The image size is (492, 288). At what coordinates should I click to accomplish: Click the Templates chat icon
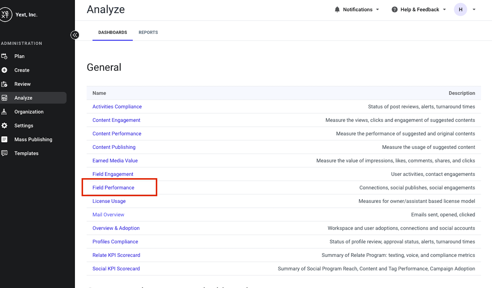tap(4, 153)
